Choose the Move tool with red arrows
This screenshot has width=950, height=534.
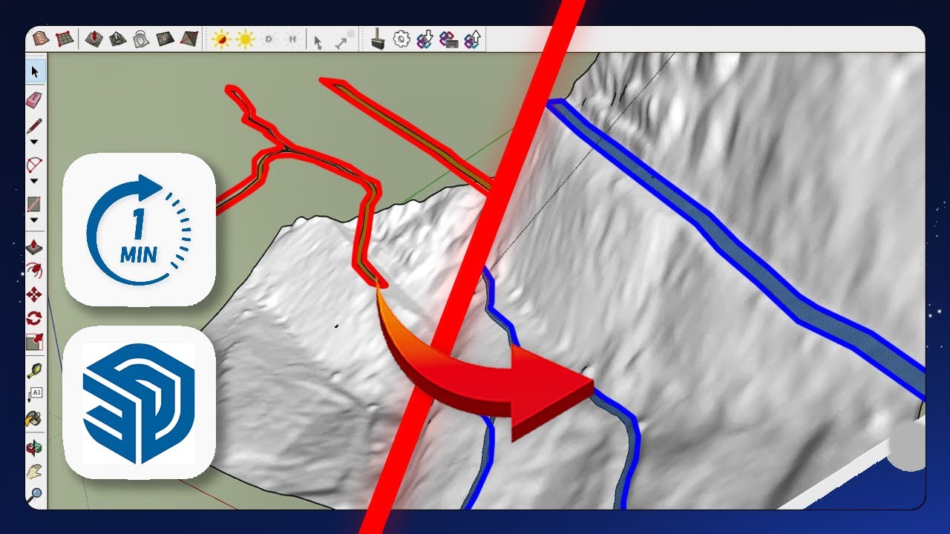click(34, 294)
